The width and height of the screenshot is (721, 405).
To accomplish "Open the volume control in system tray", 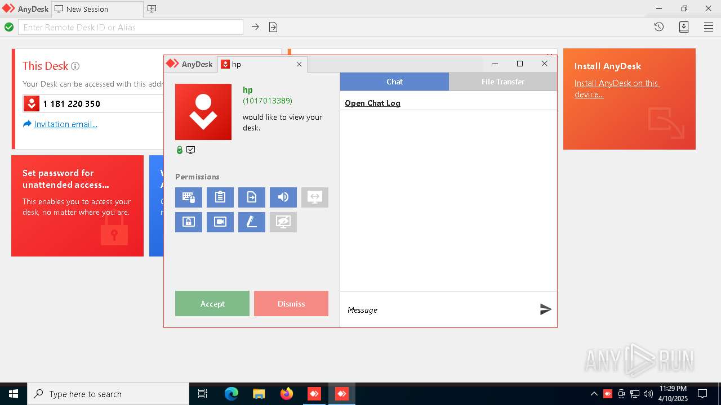I will 648,394.
